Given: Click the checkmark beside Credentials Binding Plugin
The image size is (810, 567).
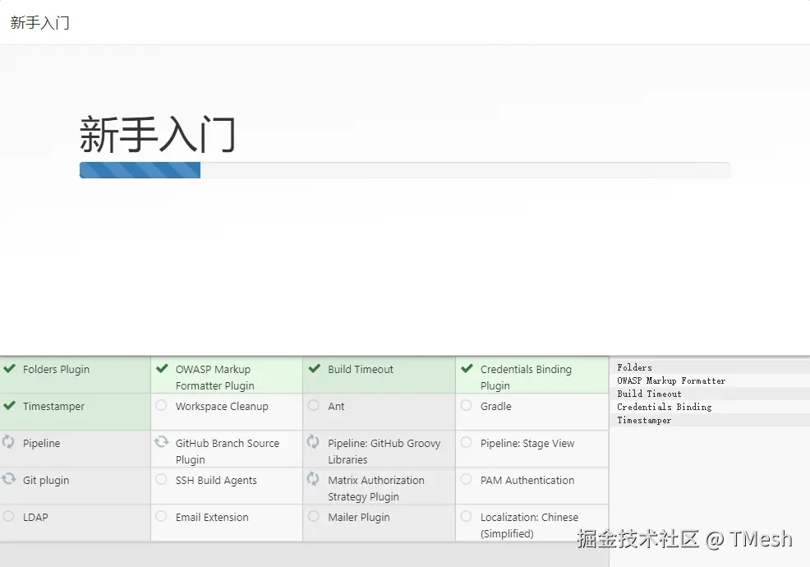Looking at the screenshot, I should click(466, 369).
